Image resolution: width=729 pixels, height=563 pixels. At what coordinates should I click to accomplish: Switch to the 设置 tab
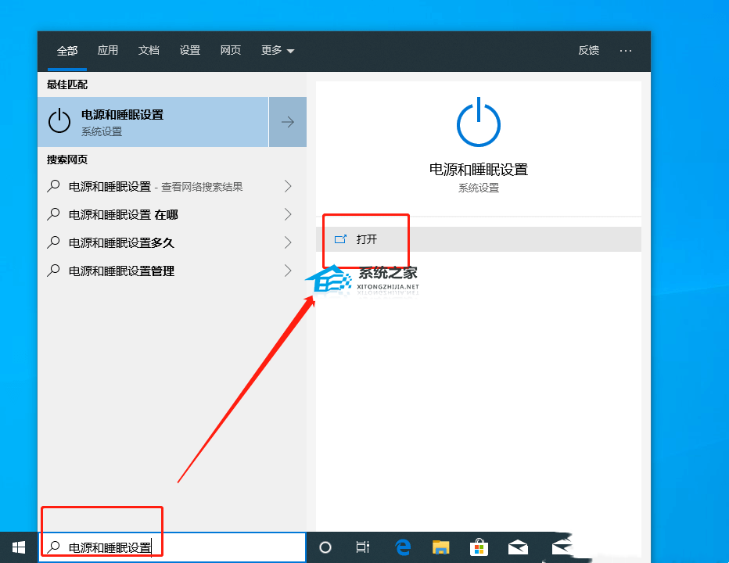190,50
